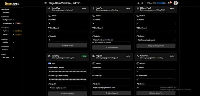
Task: Click Salvar ExpfyPay button
Action: (67, 94)
